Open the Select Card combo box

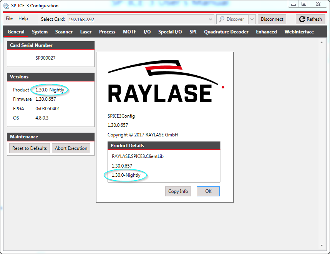[141, 19]
